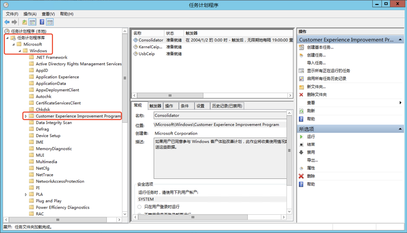This screenshot has height=233, width=407.
Task: Click the 显示所有正在运行的任务 icon
Action: (301, 71)
